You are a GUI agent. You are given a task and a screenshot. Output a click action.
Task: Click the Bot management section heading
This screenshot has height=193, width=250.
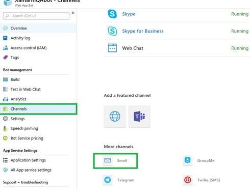(x=17, y=70)
